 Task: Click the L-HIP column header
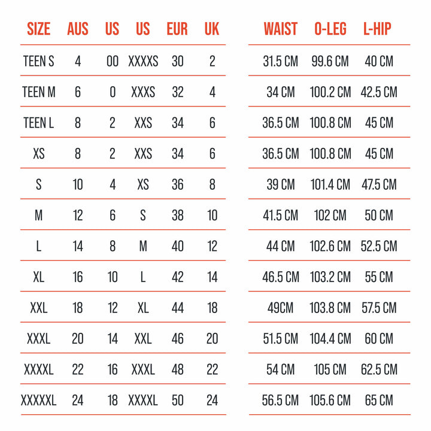click(379, 29)
